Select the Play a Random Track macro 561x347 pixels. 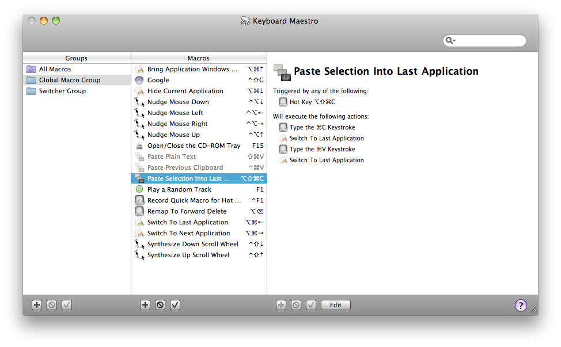[x=199, y=189]
